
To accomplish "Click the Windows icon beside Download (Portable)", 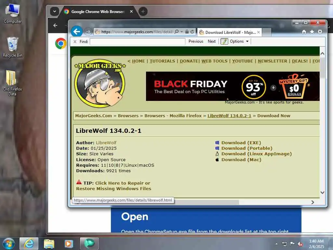I will click(x=217, y=148).
